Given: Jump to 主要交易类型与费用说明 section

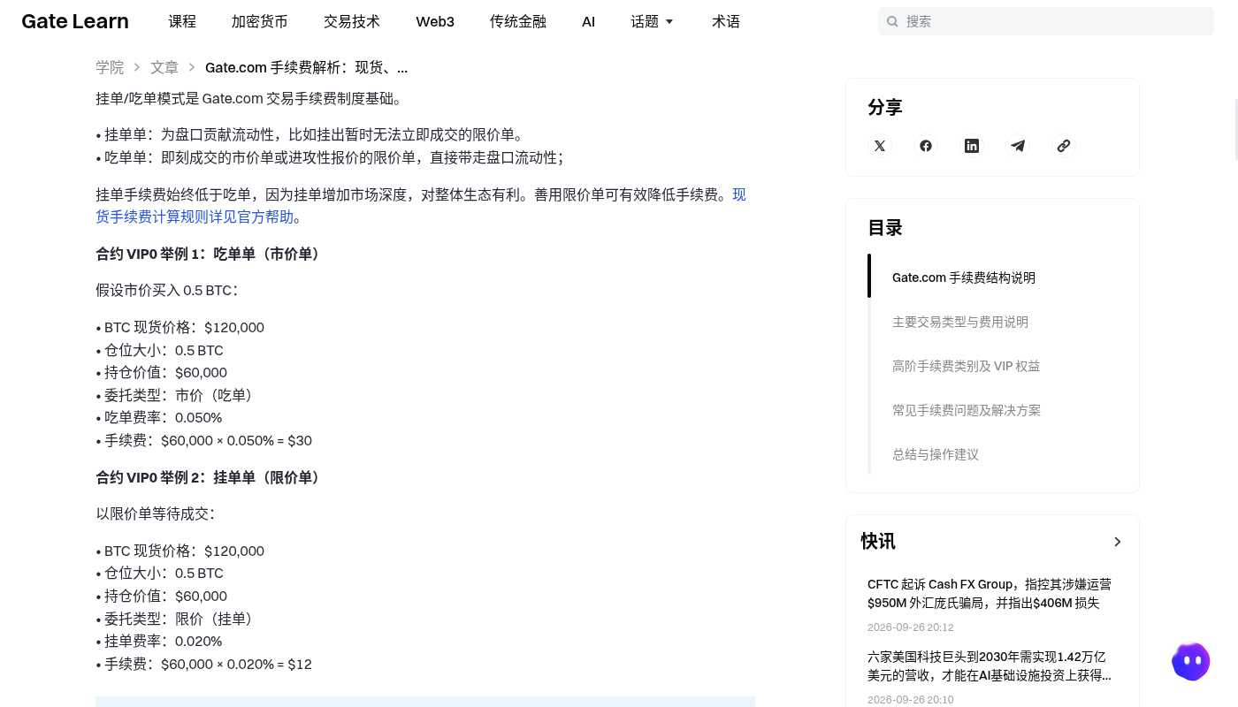Looking at the screenshot, I should point(960,322).
